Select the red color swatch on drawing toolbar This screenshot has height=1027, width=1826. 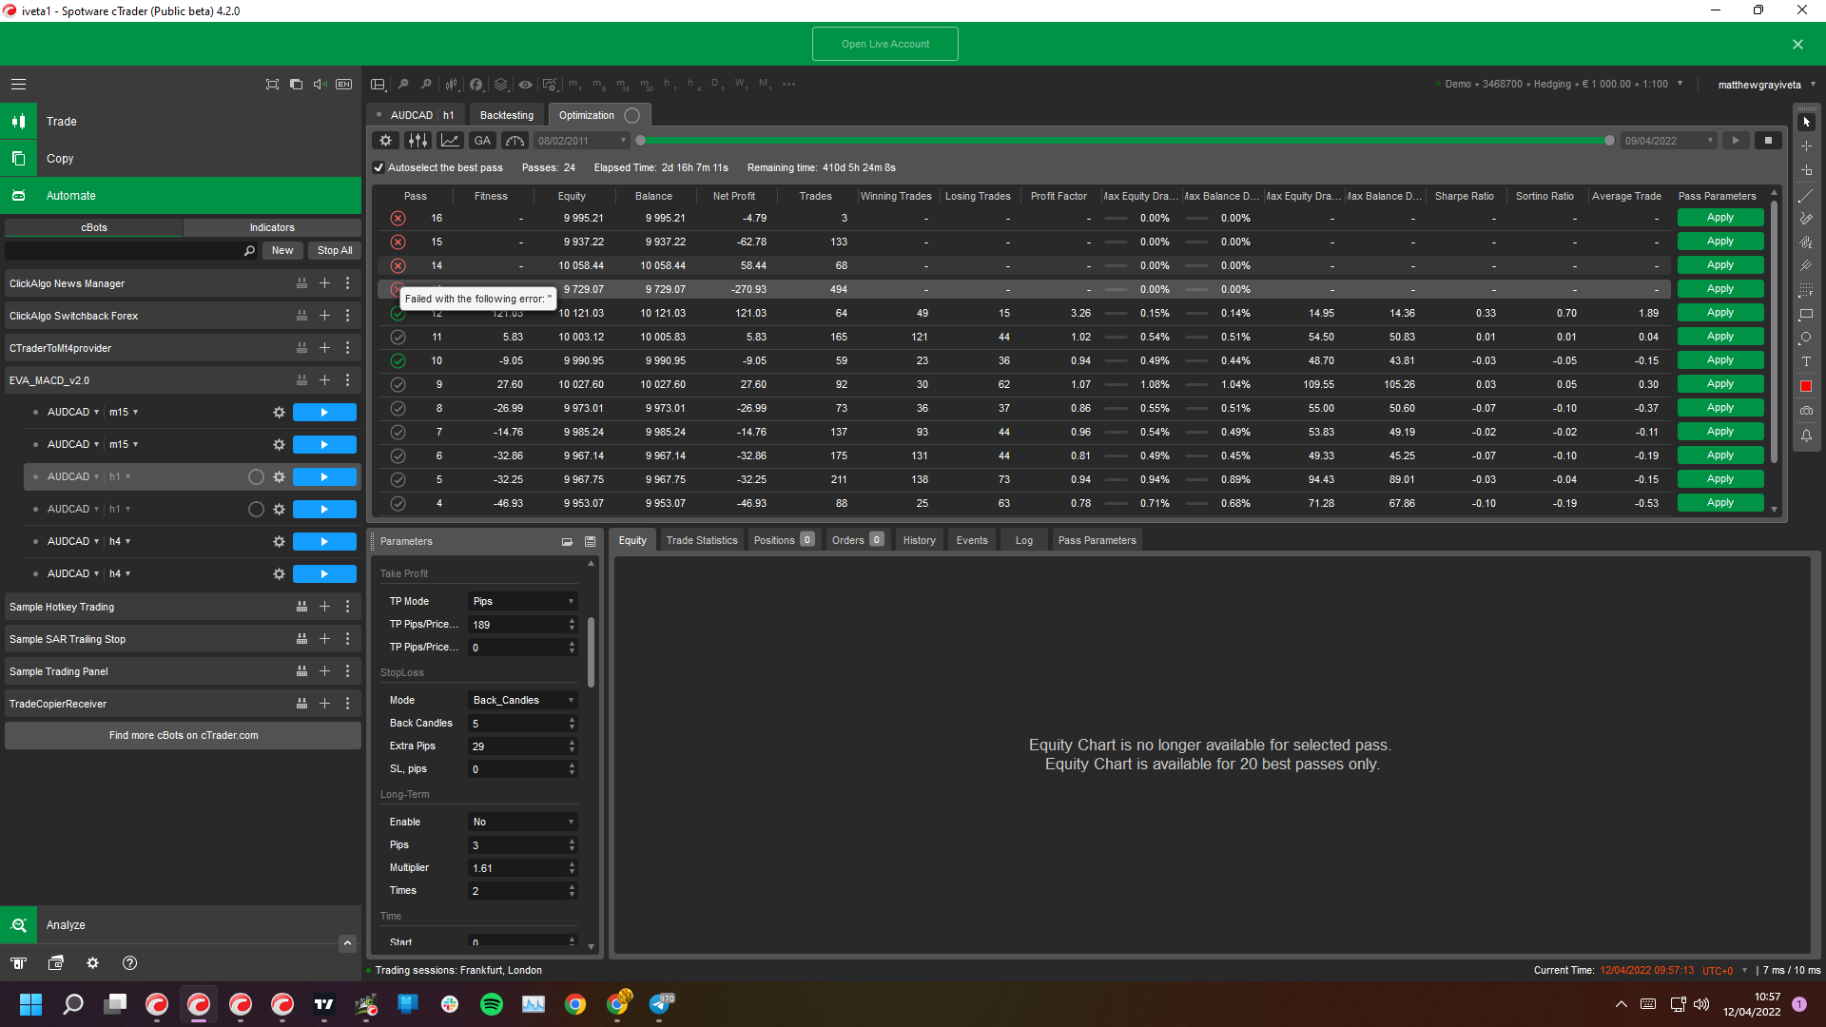coord(1806,386)
